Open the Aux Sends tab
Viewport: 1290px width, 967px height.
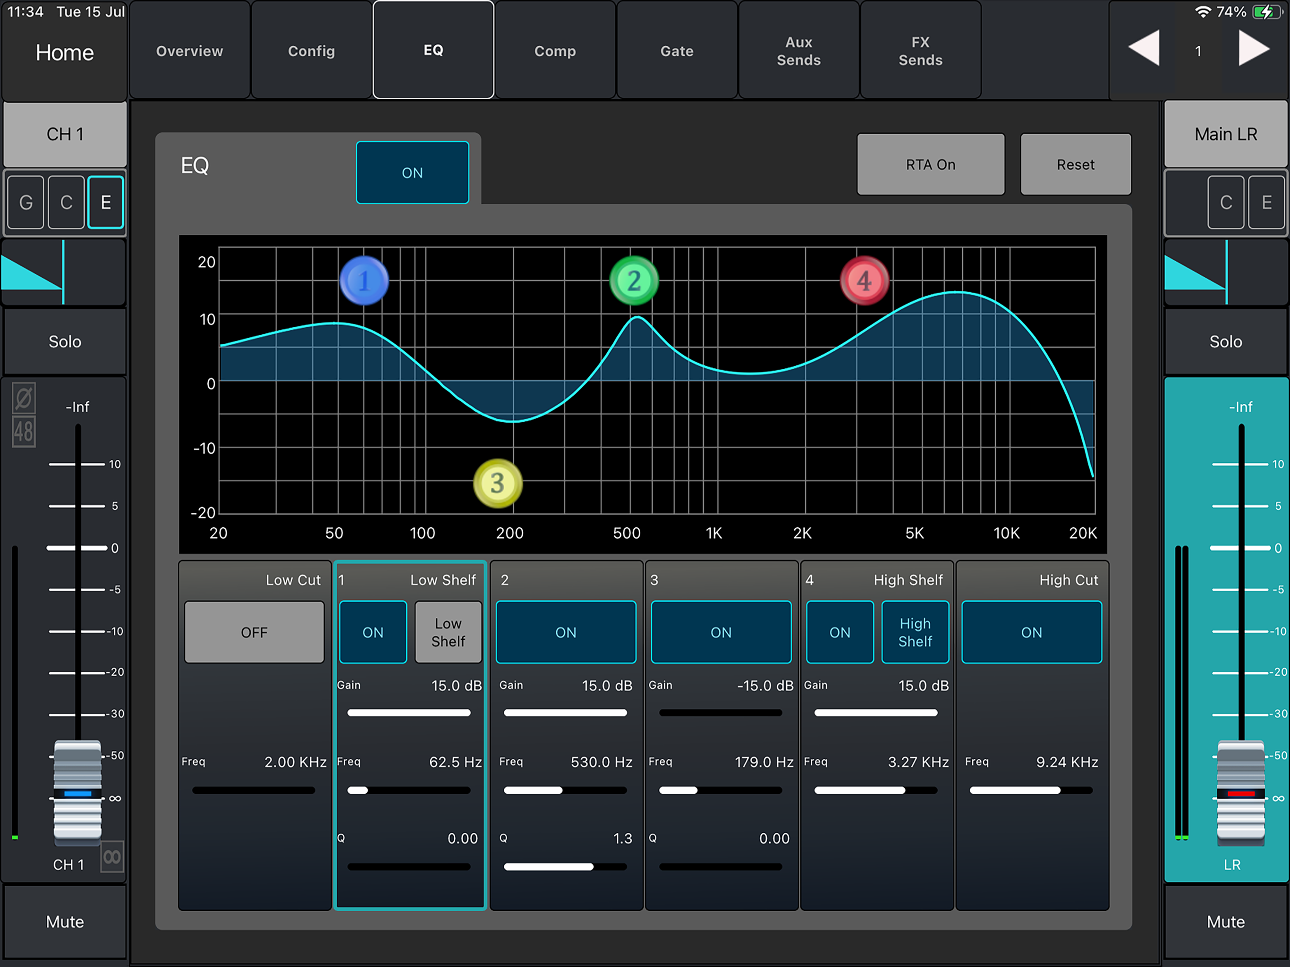point(799,50)
